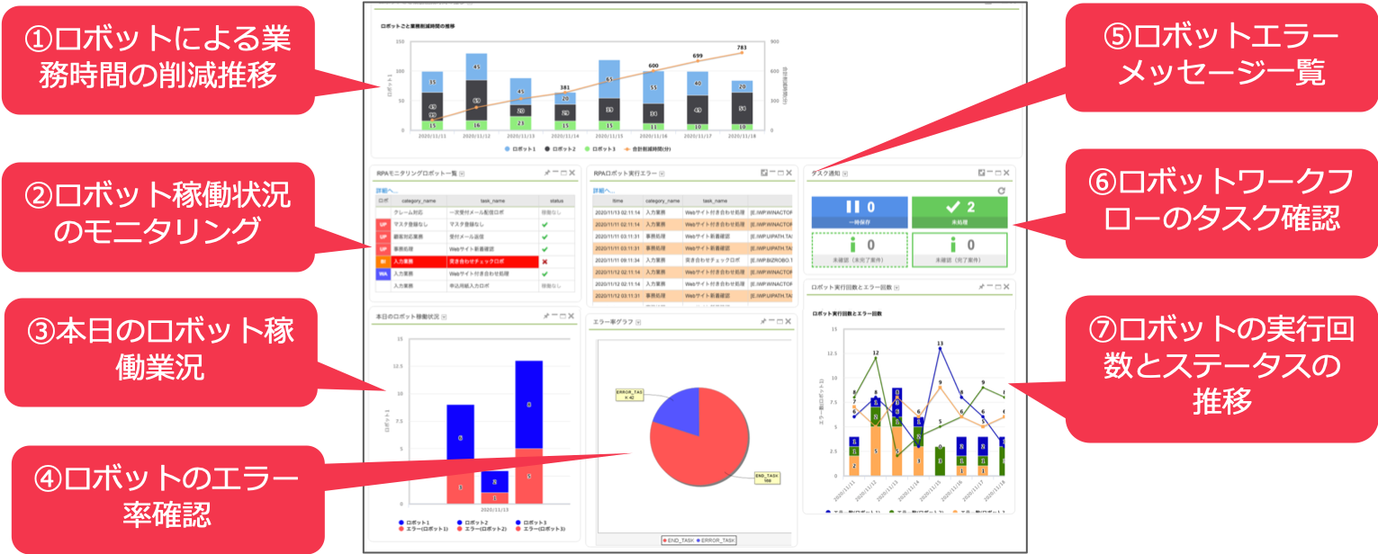
Task: Click the red error status icon for 突き合わせチェックロボ
Action: coord(545,262)
